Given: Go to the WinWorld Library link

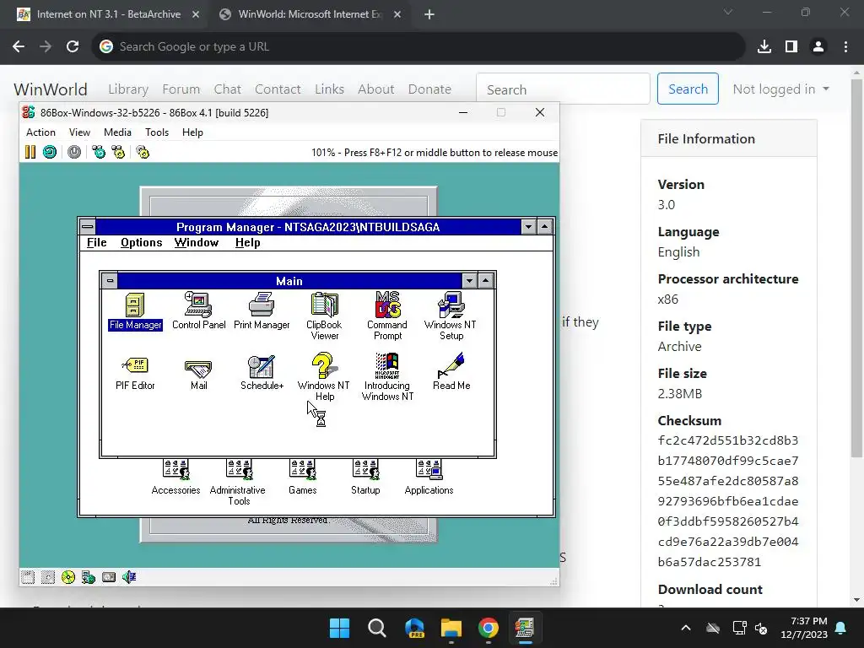Looking at the screenshot, I should point(128,89).
